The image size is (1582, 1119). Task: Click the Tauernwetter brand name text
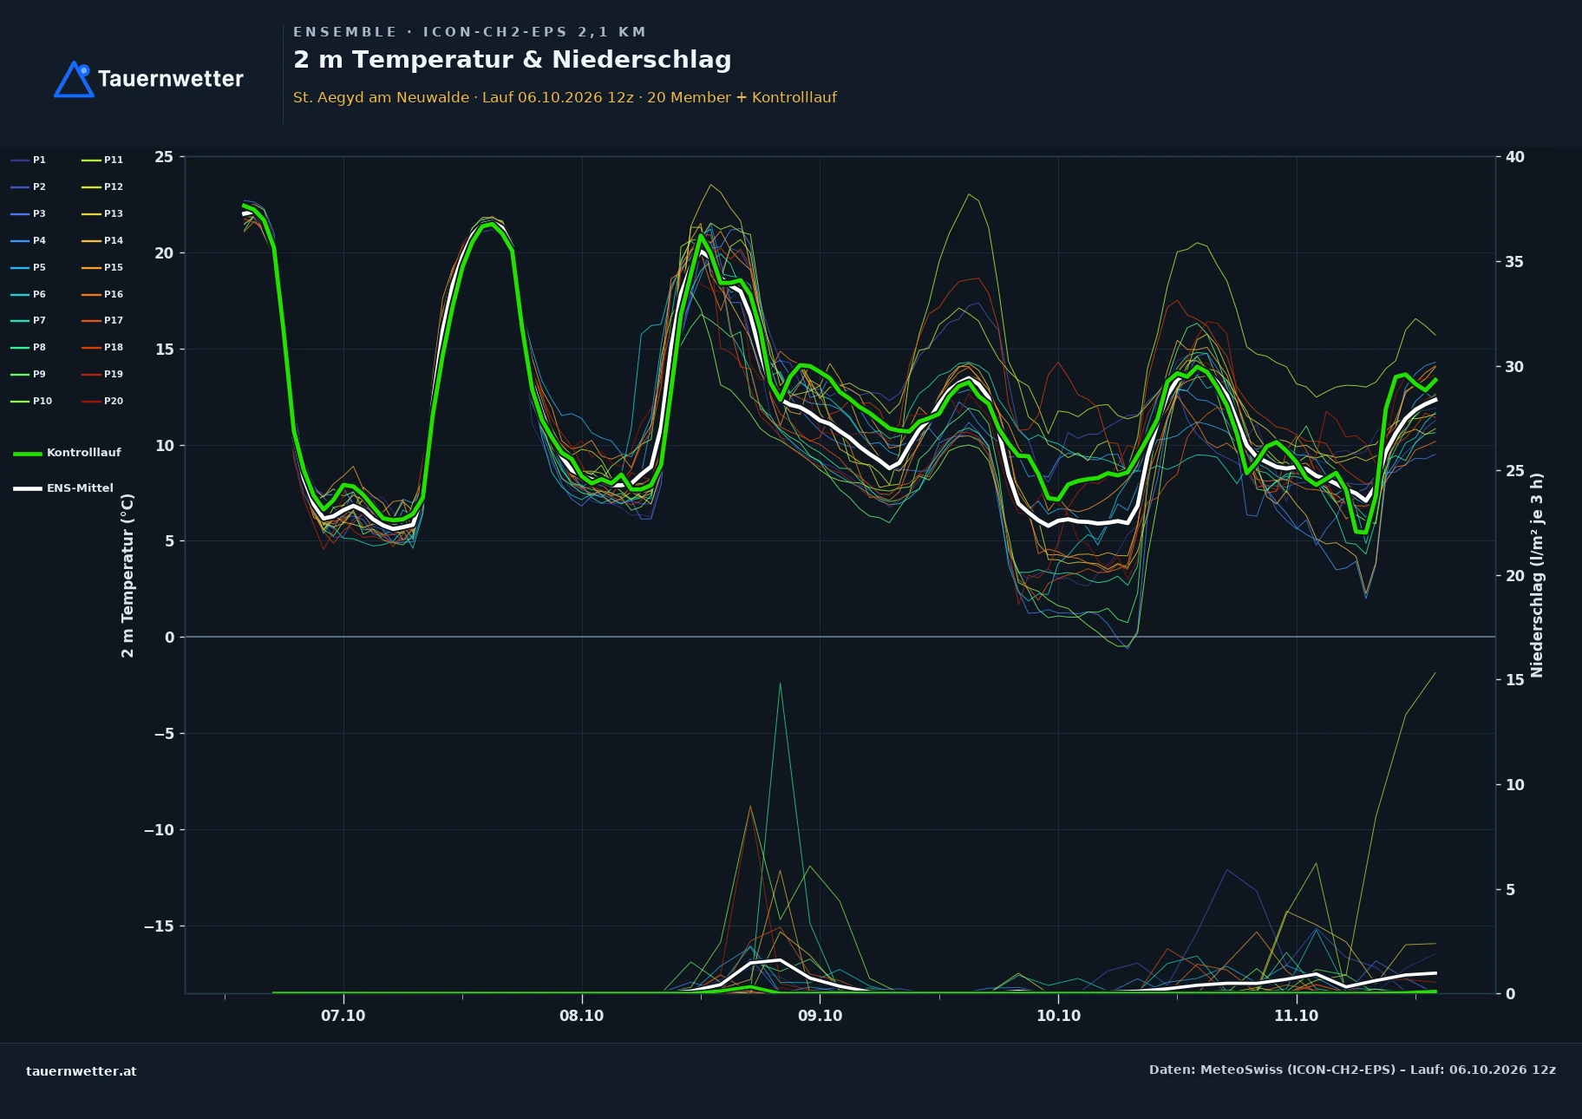tap(171, 79)
